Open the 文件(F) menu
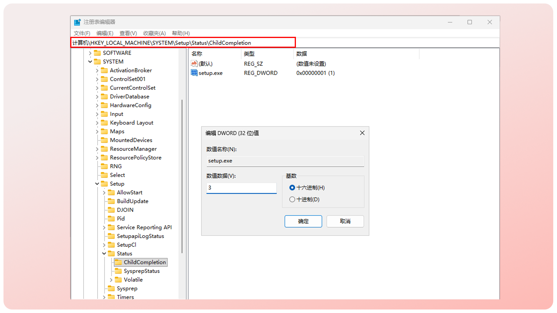The height and width of the screenshot is (313, 557). (82, 33)
